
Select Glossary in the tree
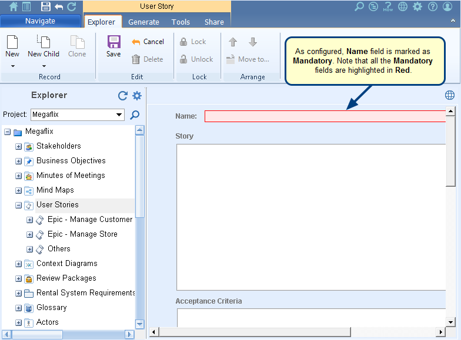[x=52, y=308]
